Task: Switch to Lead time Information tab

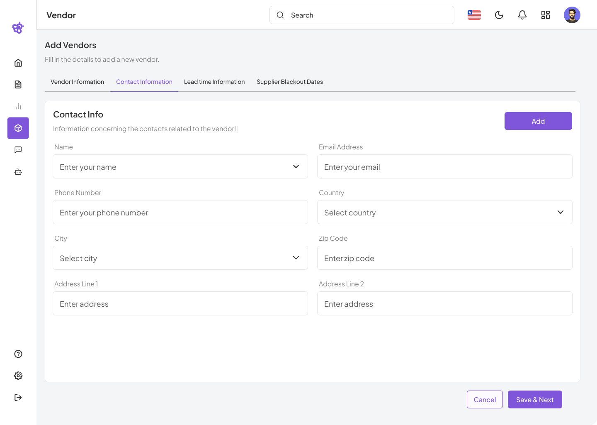Action: [x=214, y=82]
